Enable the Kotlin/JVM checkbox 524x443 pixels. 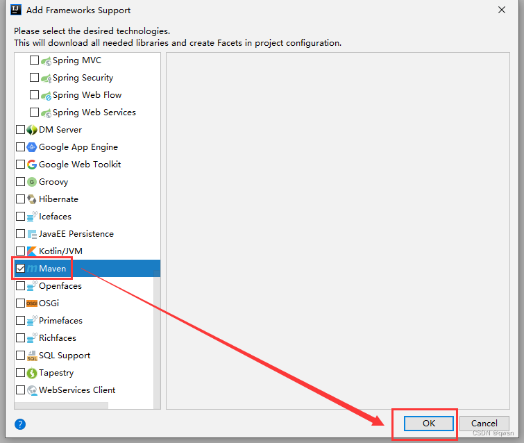pos(20,251)
